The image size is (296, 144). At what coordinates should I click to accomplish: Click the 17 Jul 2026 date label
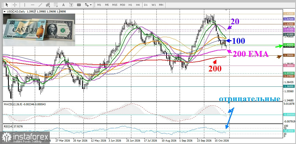pyautogui.click(x=150, y=141)
